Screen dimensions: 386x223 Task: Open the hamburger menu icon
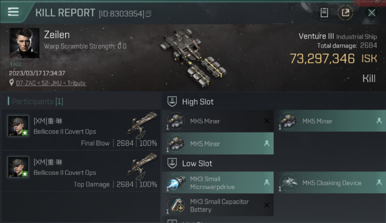coord(13,12)
